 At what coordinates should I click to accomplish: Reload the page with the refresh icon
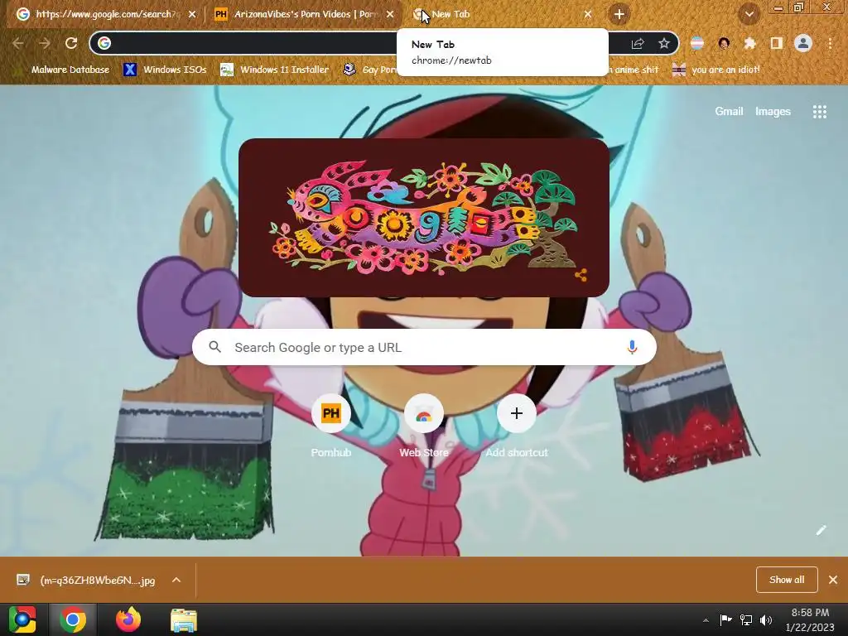pos(71,43)
